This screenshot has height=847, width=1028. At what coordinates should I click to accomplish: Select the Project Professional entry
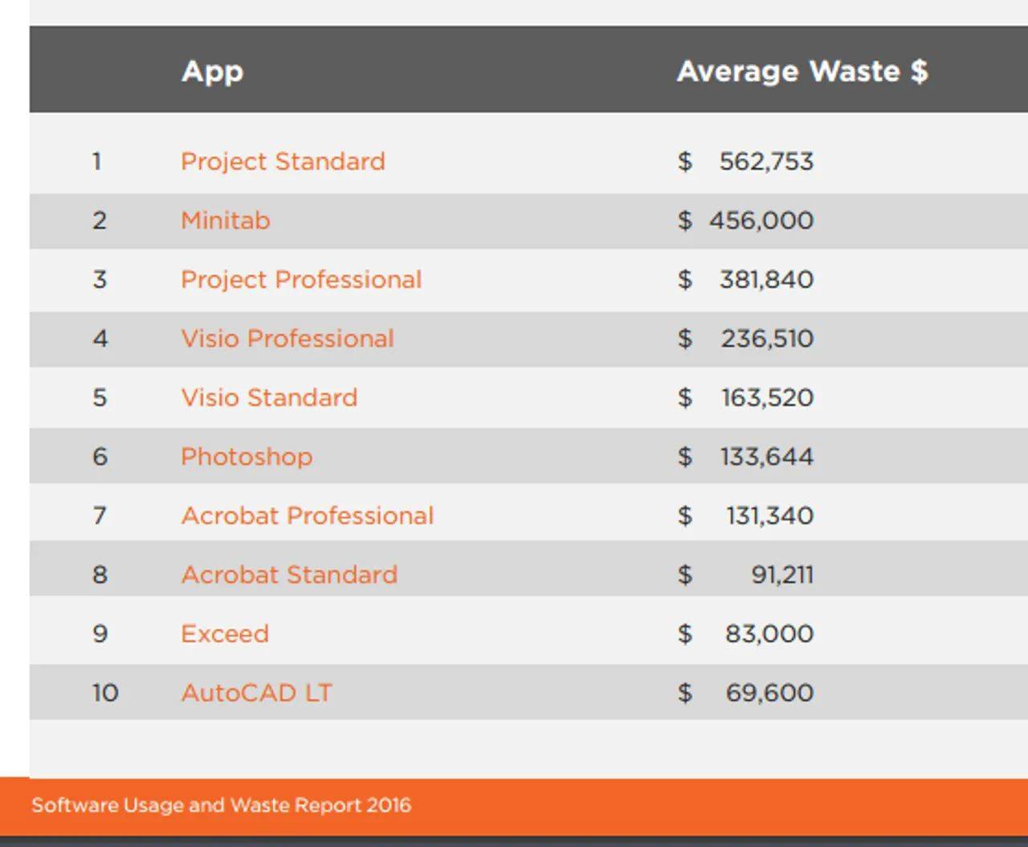(x=301, y=279)
